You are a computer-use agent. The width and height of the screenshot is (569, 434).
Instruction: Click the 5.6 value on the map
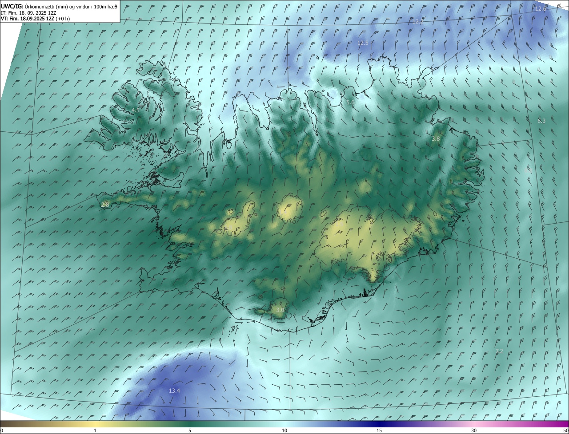(x=350, y=102)
